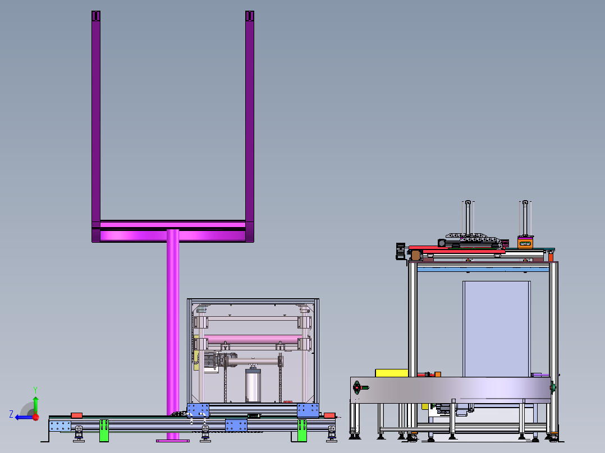
Task: Select the lavender panel inside the right frame
Action: click(497, 329)
